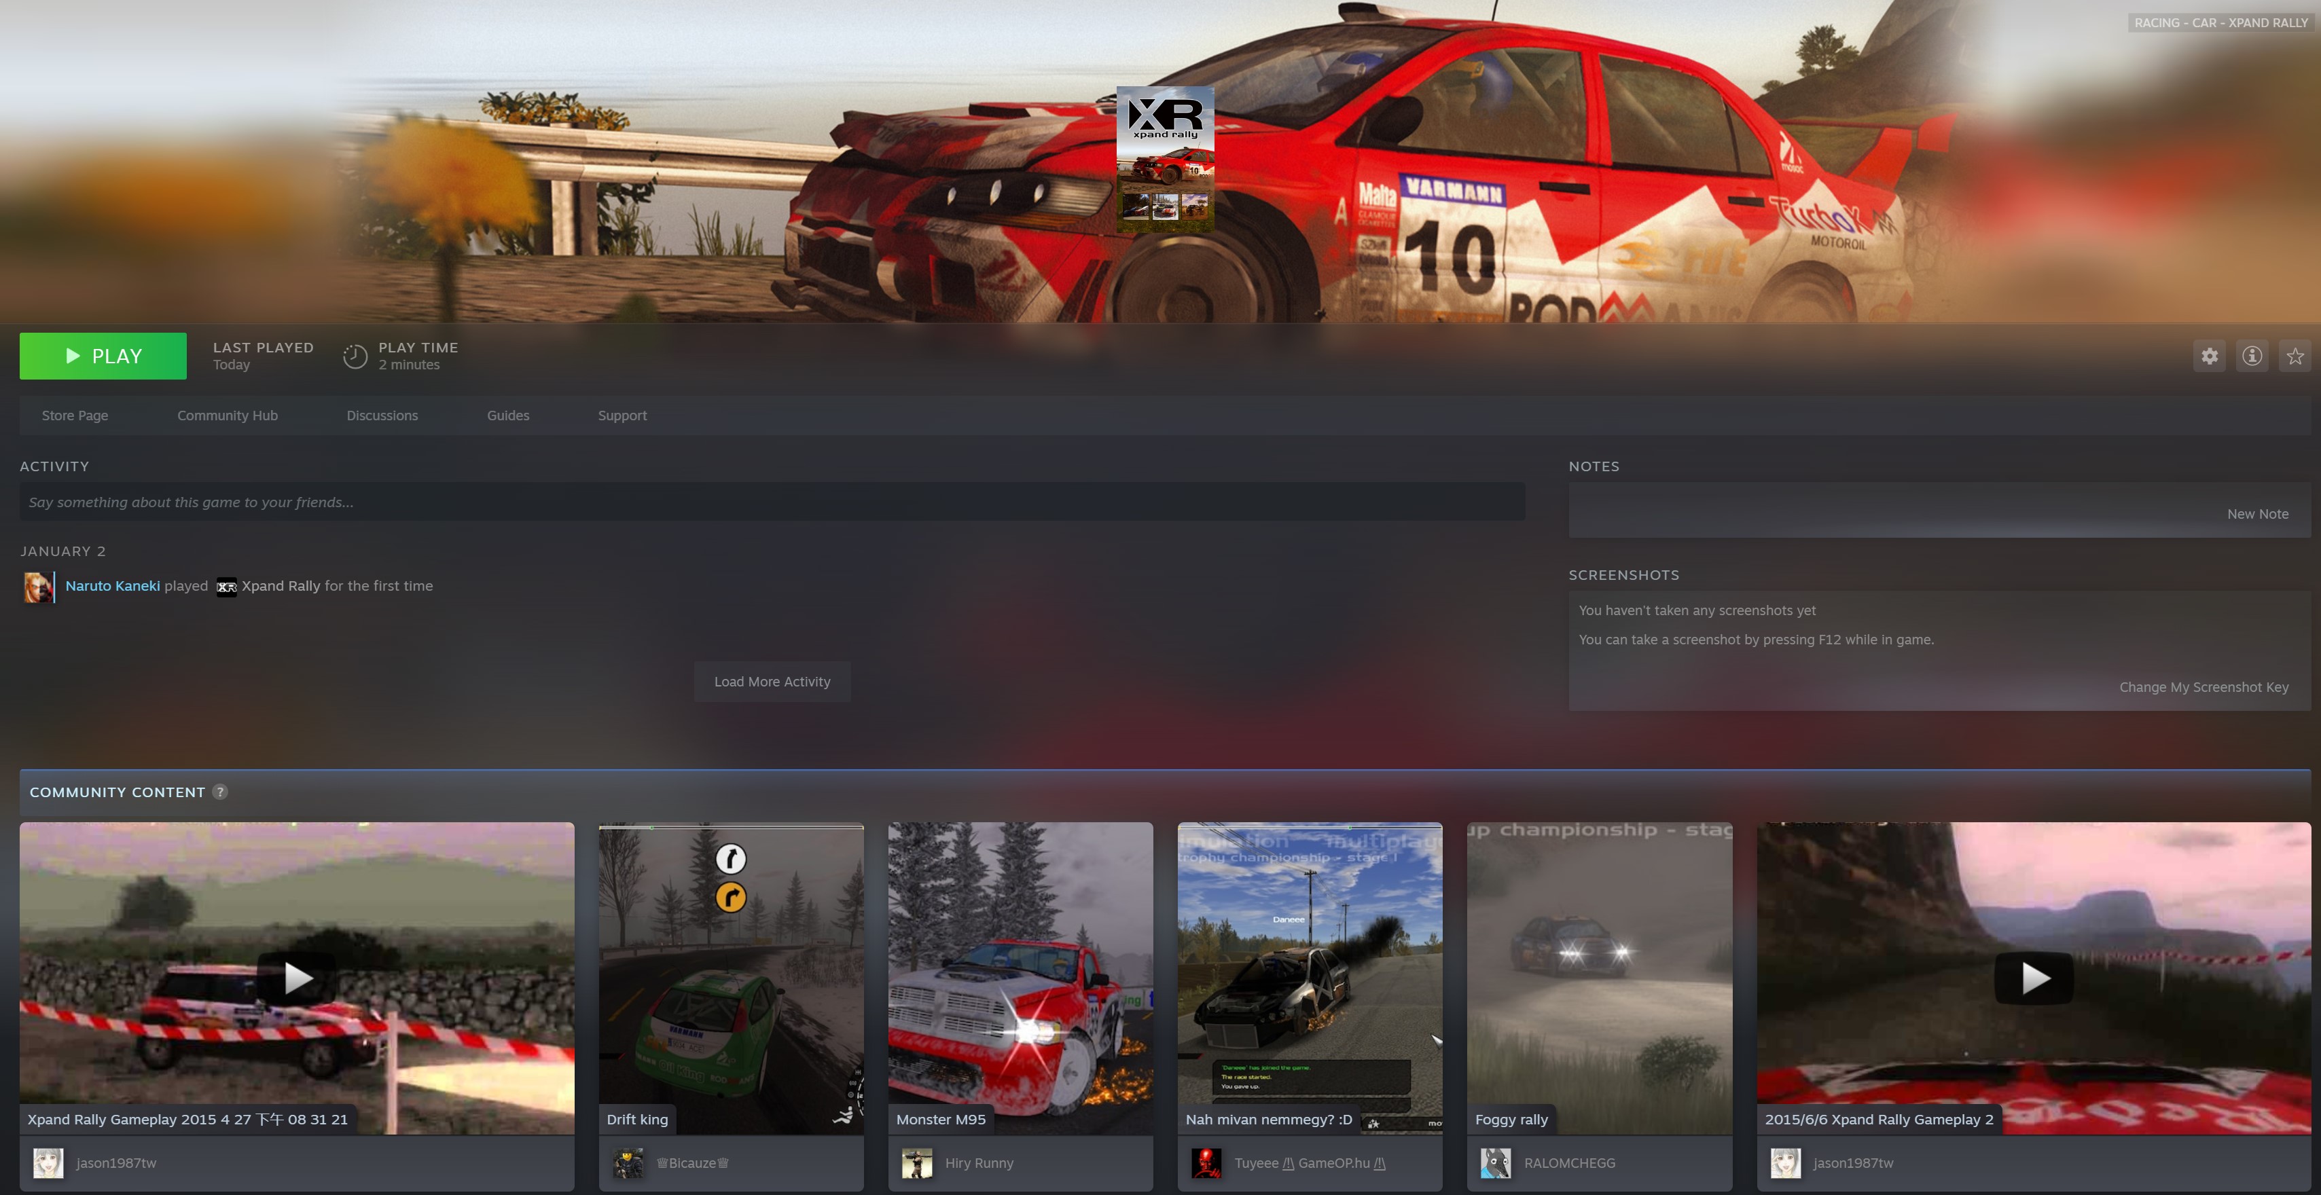The image size is (2321, 1195).
Task: Click Change My Screenshot Key link
Action: click(x=2203, y=687)
